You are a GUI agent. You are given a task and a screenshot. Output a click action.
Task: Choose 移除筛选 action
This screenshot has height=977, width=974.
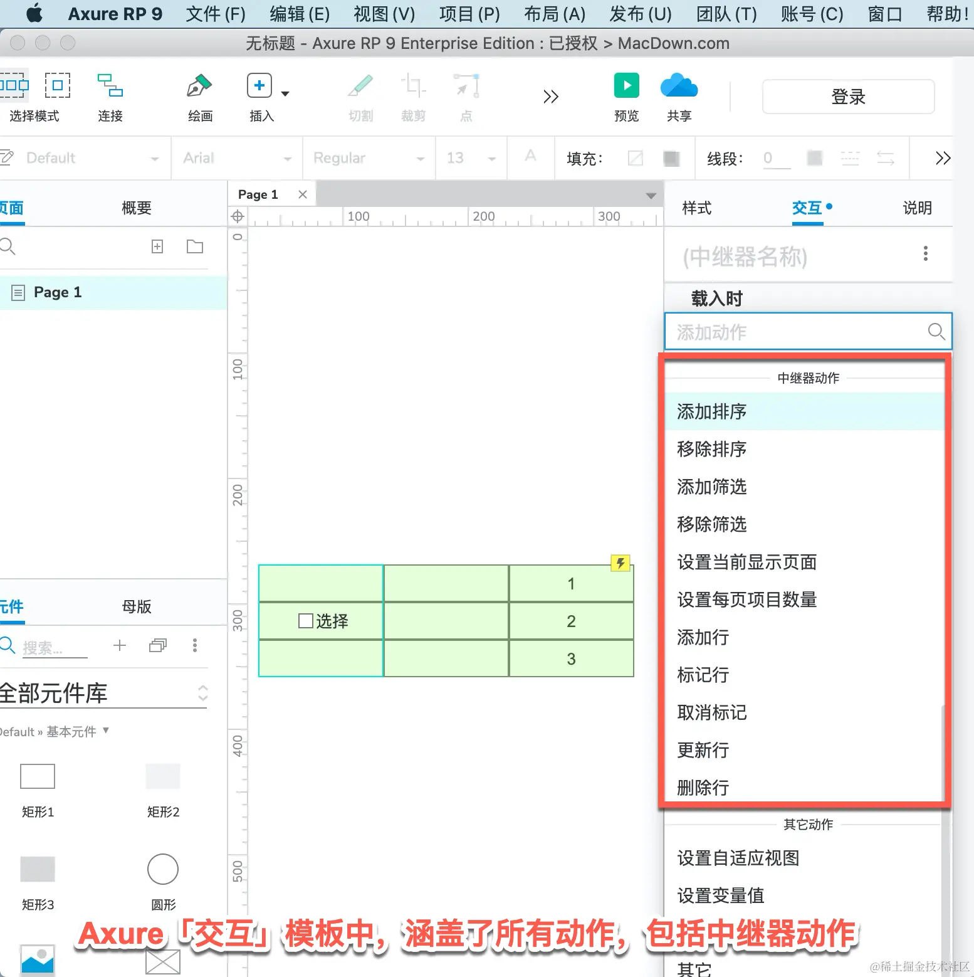tap(805, 524)
